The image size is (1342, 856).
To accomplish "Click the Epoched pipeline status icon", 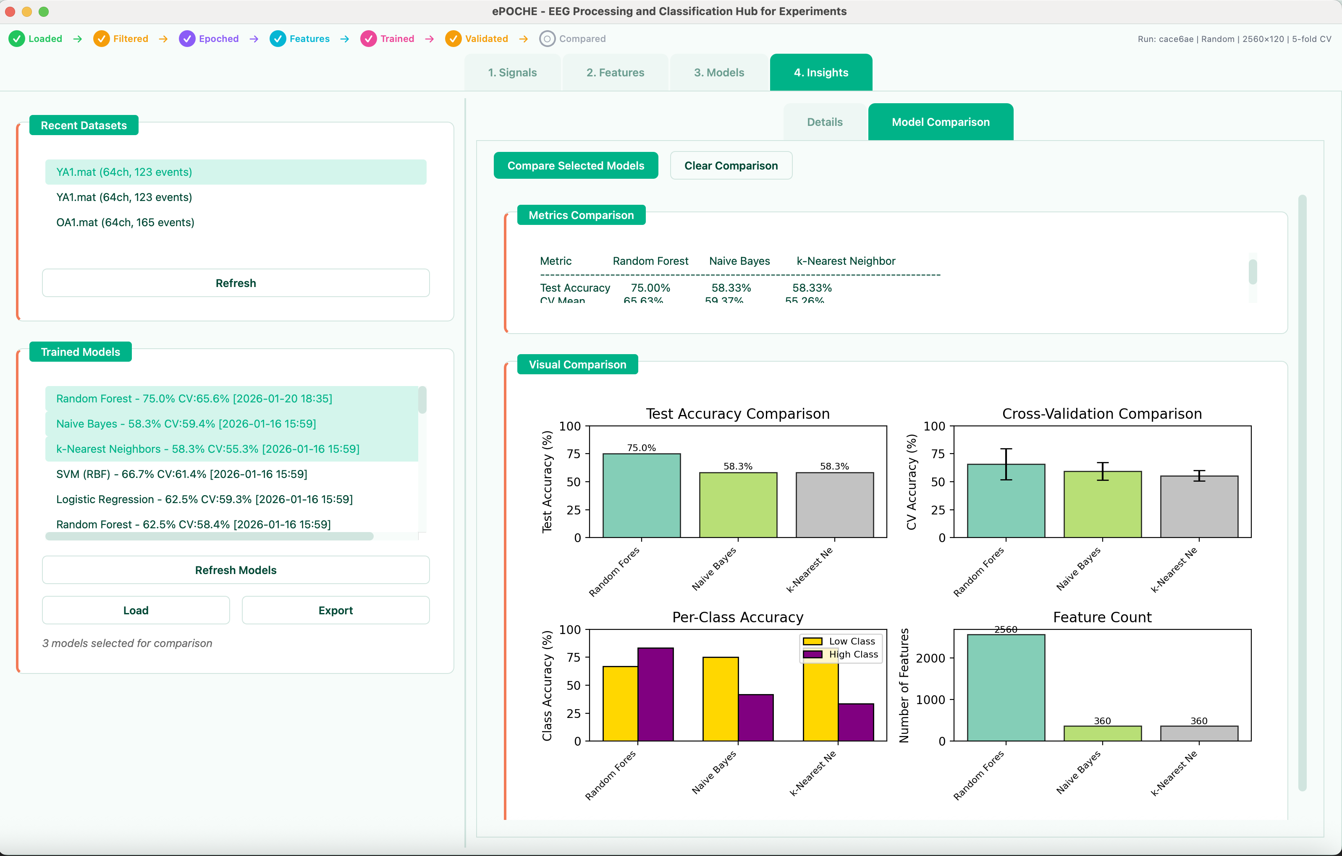I will coord(187,39).
